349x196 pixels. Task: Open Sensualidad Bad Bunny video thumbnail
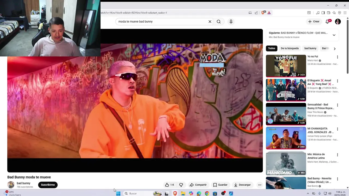(286, 114)
